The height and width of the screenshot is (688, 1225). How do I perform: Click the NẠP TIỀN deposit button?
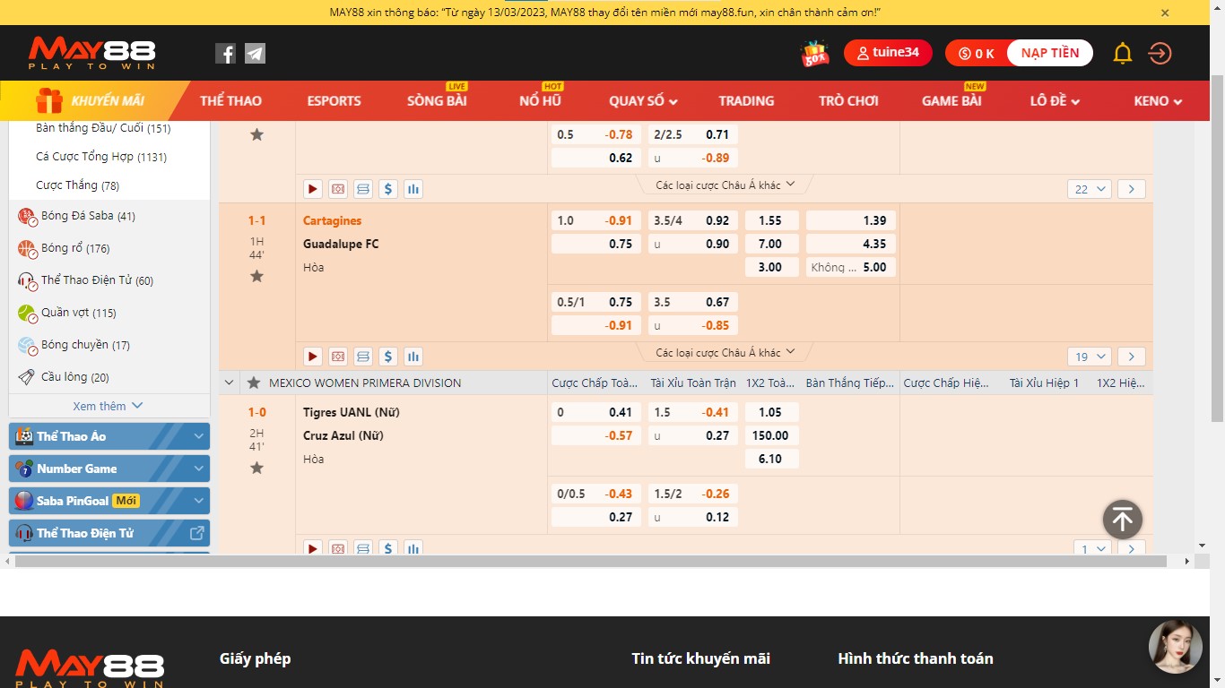coord(1050,53)
